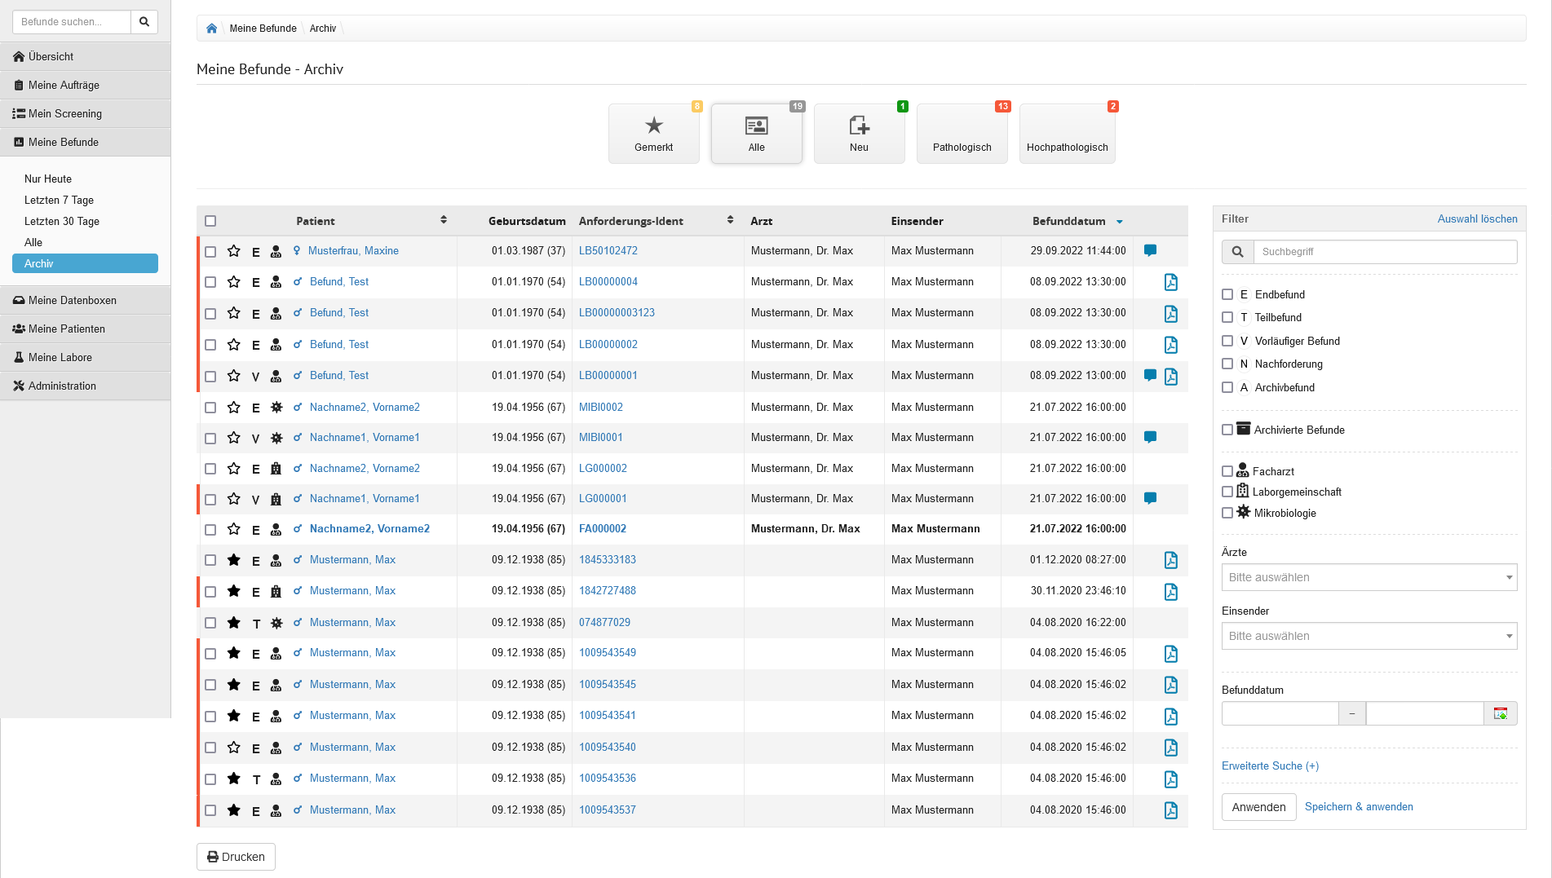Open Letzten 7 Tage in sidebar

click(x=59, y=201)
